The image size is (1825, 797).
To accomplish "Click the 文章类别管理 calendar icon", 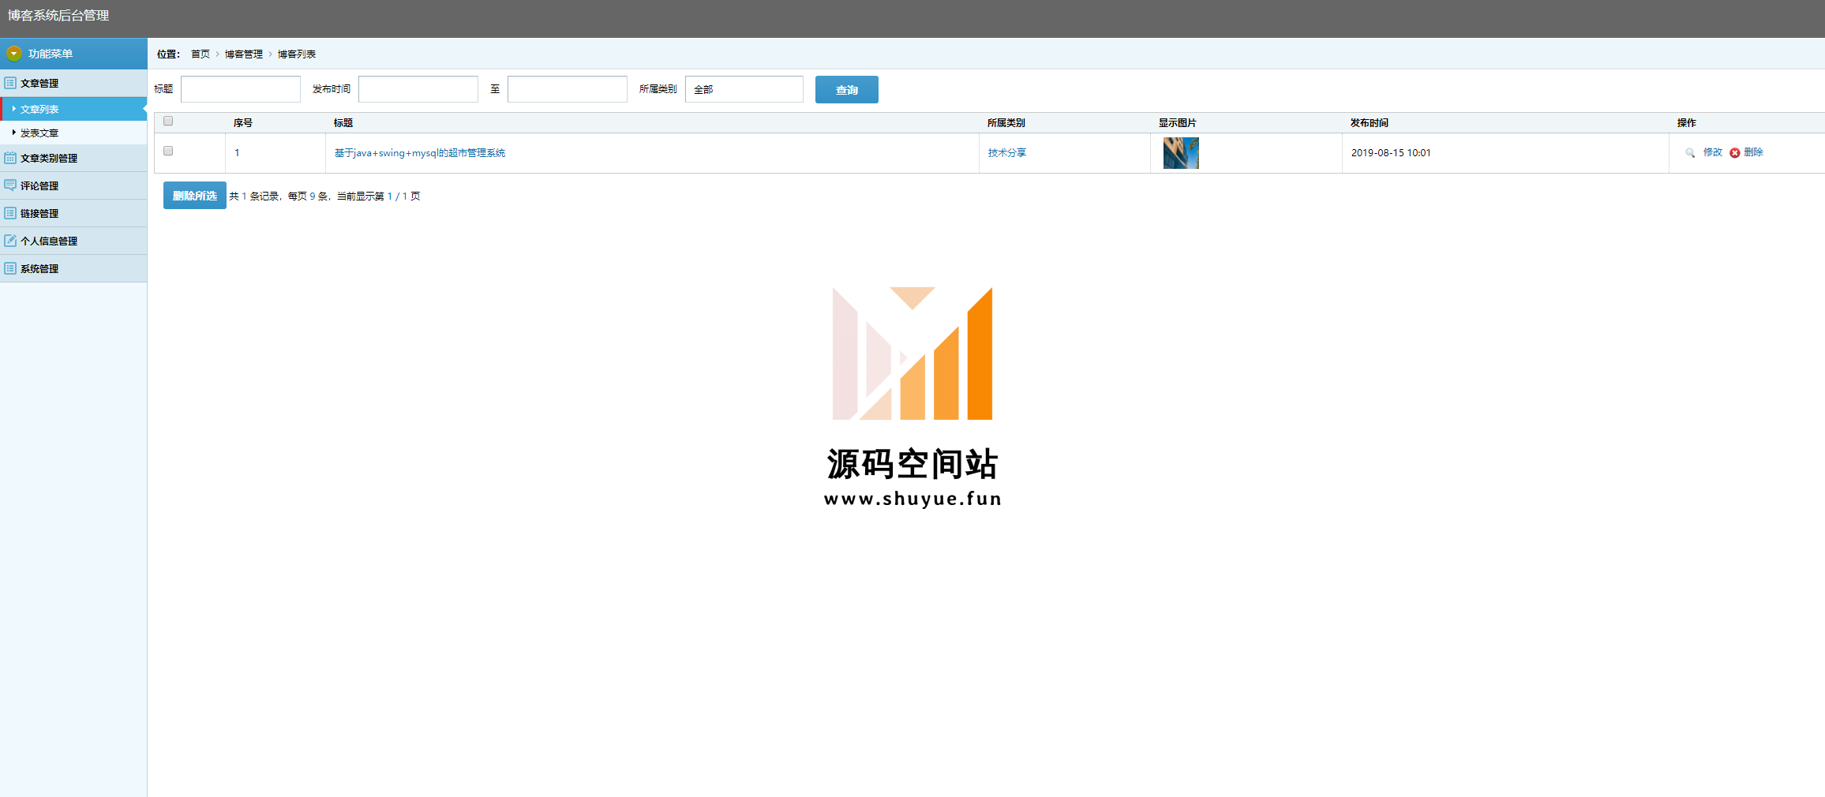I will tap(10, 158).
